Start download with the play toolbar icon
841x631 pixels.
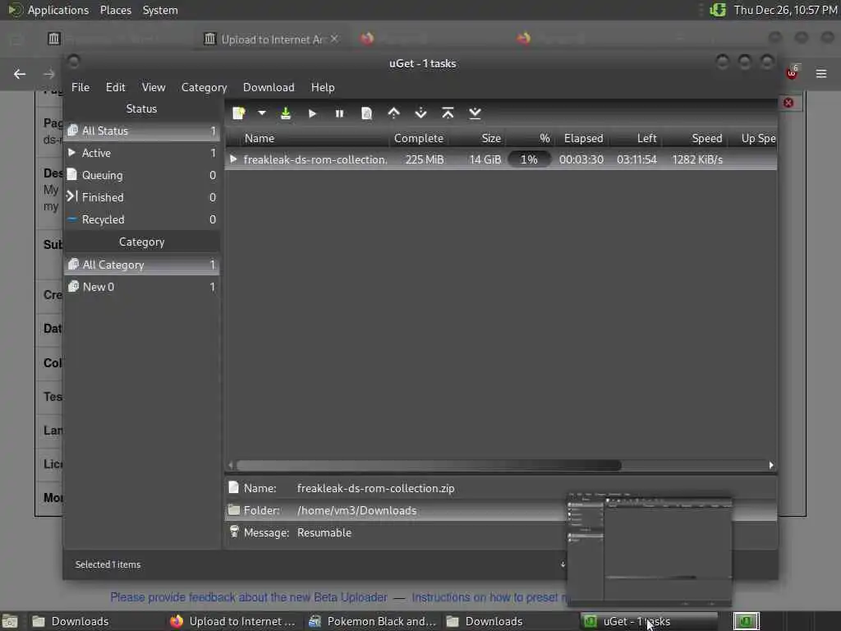point(313,113)
